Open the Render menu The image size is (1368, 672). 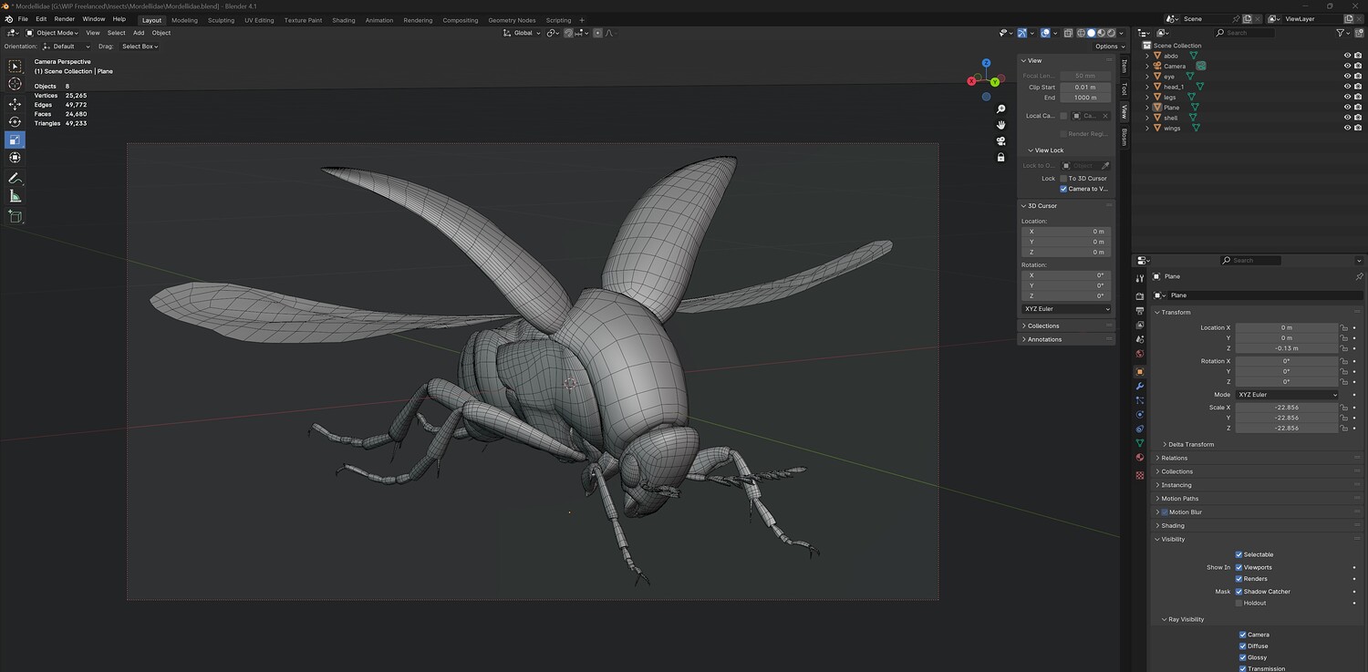[65, 19]
